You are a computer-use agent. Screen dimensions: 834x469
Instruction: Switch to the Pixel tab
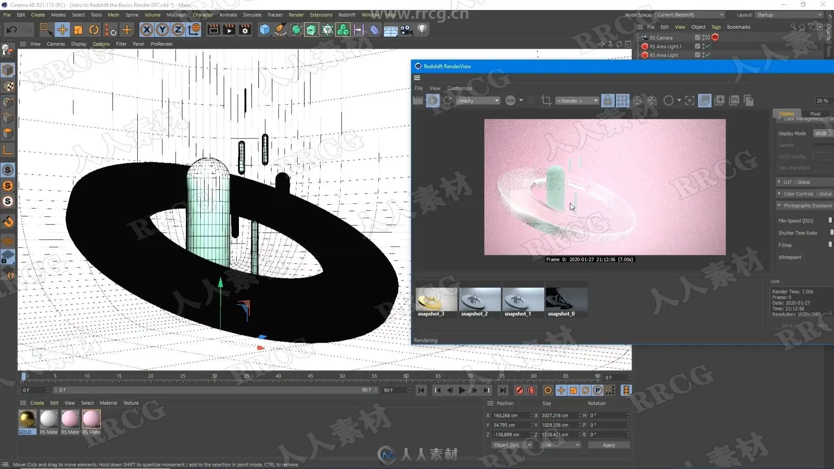coord(815,113)
